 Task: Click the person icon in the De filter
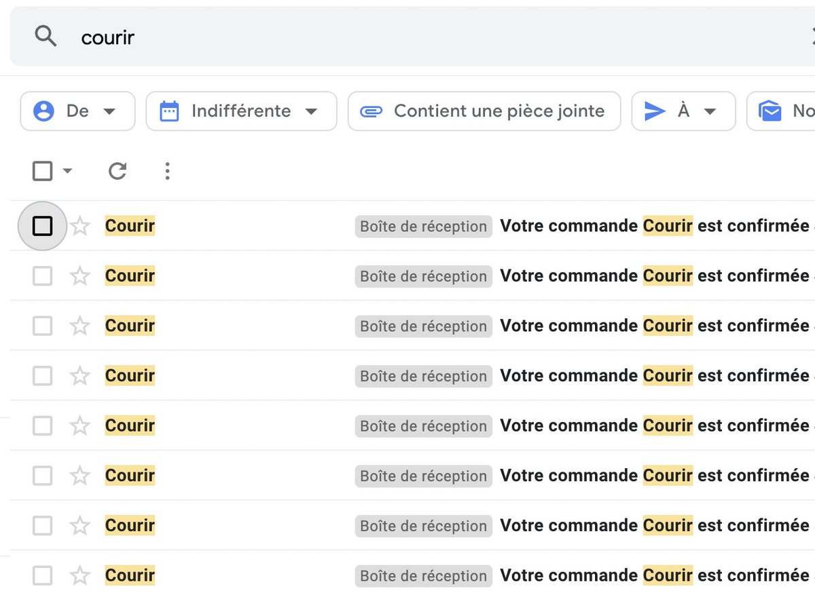tap(43, 111)
